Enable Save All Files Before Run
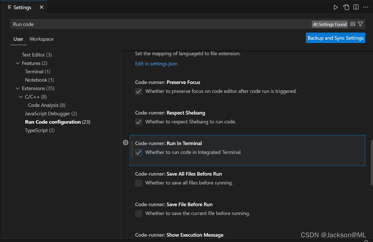373x242 pixels. point(139,183)
